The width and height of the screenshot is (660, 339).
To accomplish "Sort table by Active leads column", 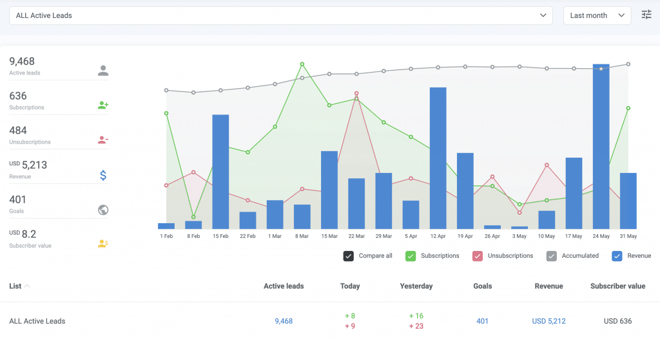I will 284,286.
